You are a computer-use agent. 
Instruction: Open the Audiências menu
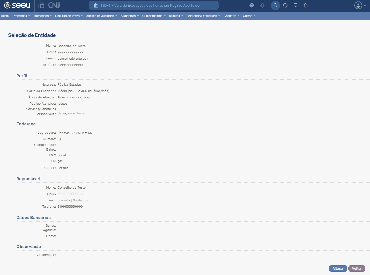[x=129, y=16]
